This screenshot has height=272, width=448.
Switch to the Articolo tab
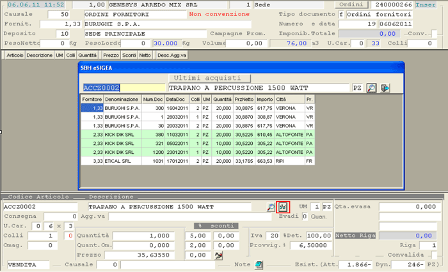14,56
